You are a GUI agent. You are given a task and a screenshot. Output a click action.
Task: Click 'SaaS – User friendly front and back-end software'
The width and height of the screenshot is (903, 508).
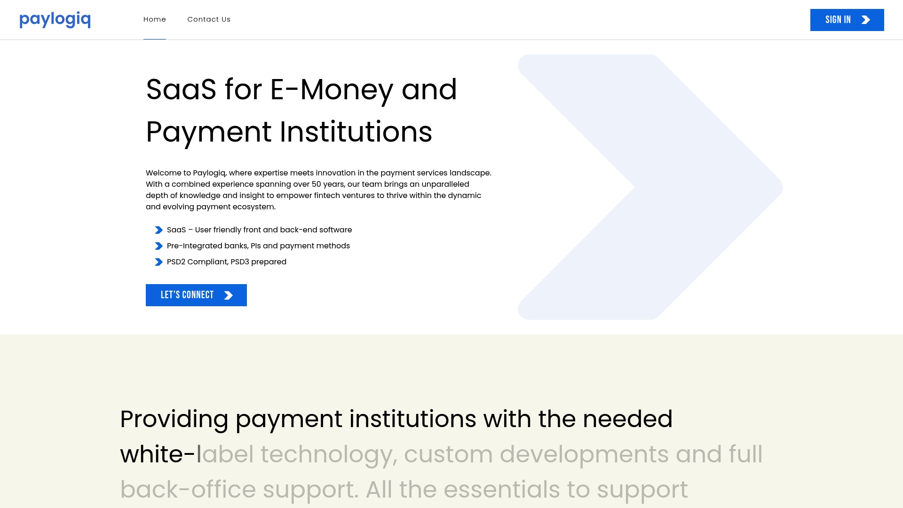point(259,230)
